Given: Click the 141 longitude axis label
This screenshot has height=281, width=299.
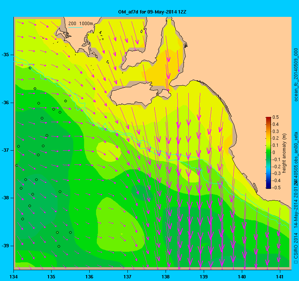Looking at the screenshot, I should tap(280, 277).
